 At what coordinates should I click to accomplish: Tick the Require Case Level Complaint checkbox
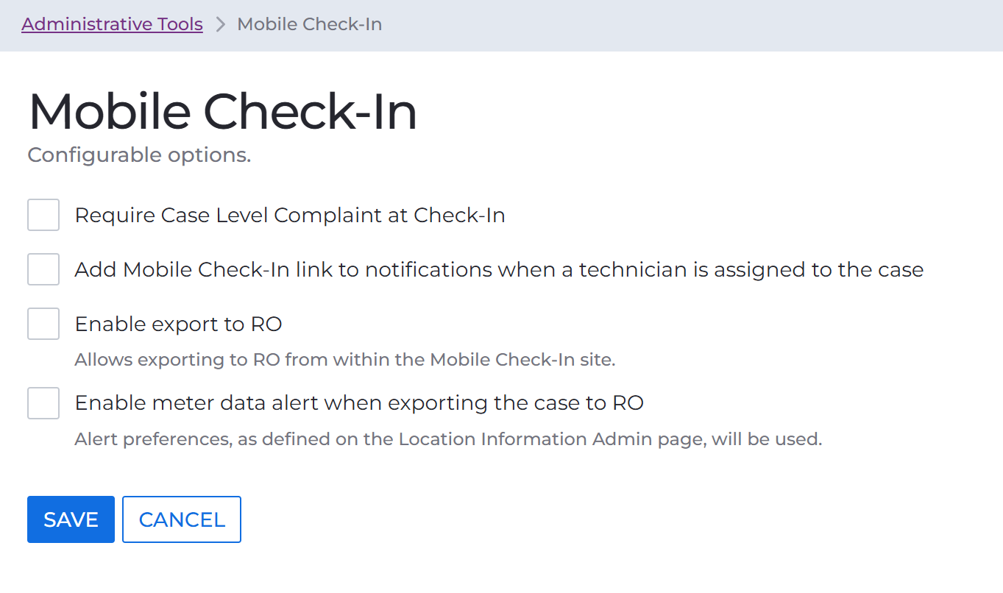tap(43, 215)
